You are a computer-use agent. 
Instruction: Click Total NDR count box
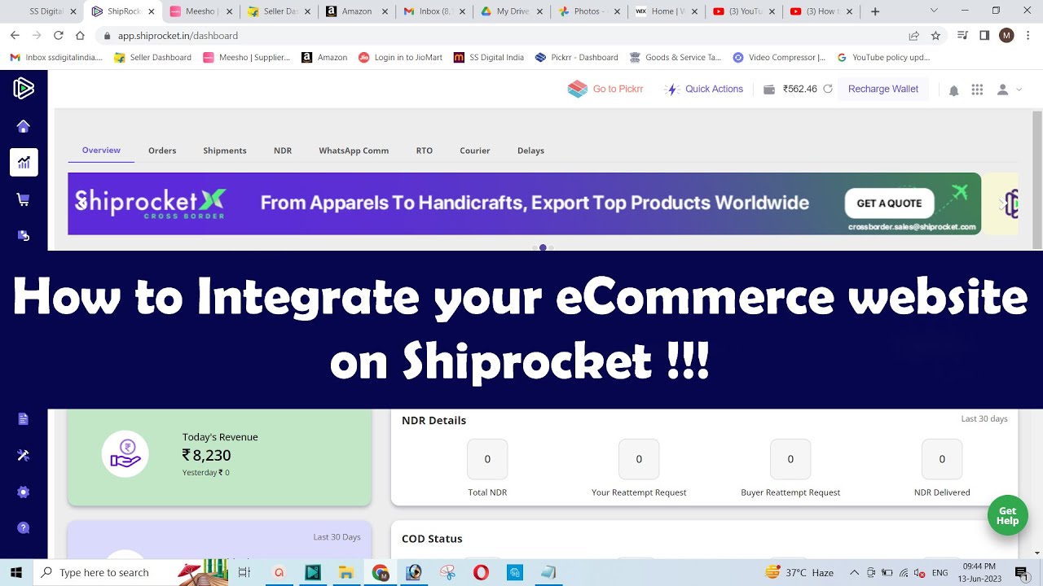click(x=487, y=459)
